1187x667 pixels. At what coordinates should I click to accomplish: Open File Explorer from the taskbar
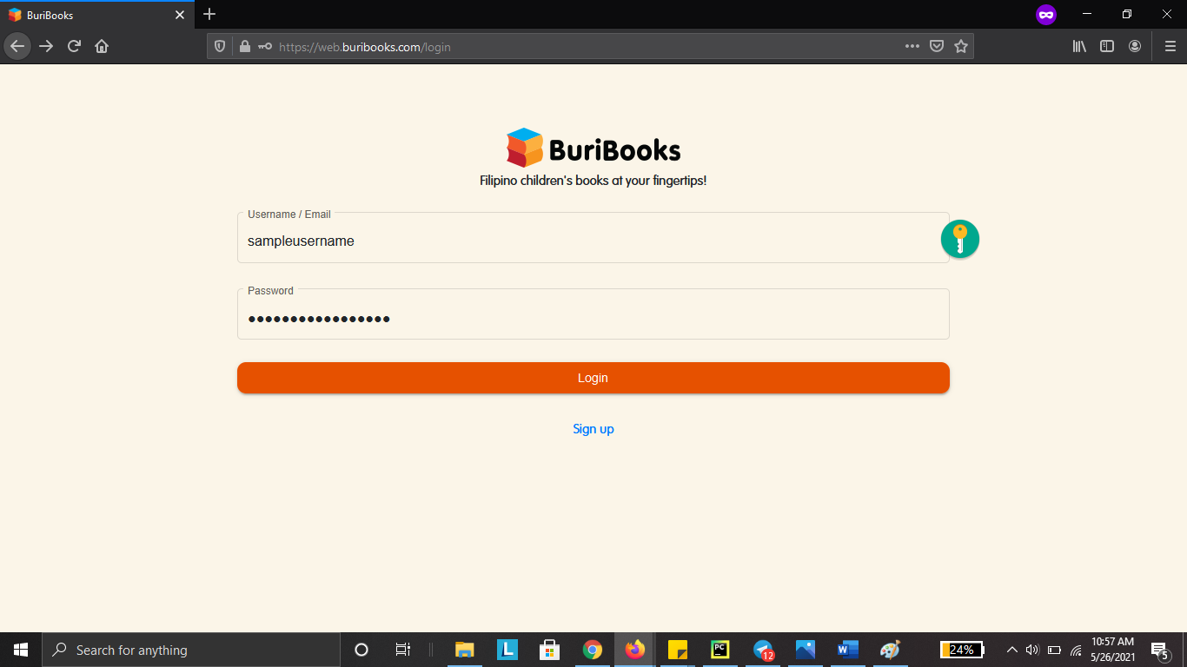pos(465,650)
